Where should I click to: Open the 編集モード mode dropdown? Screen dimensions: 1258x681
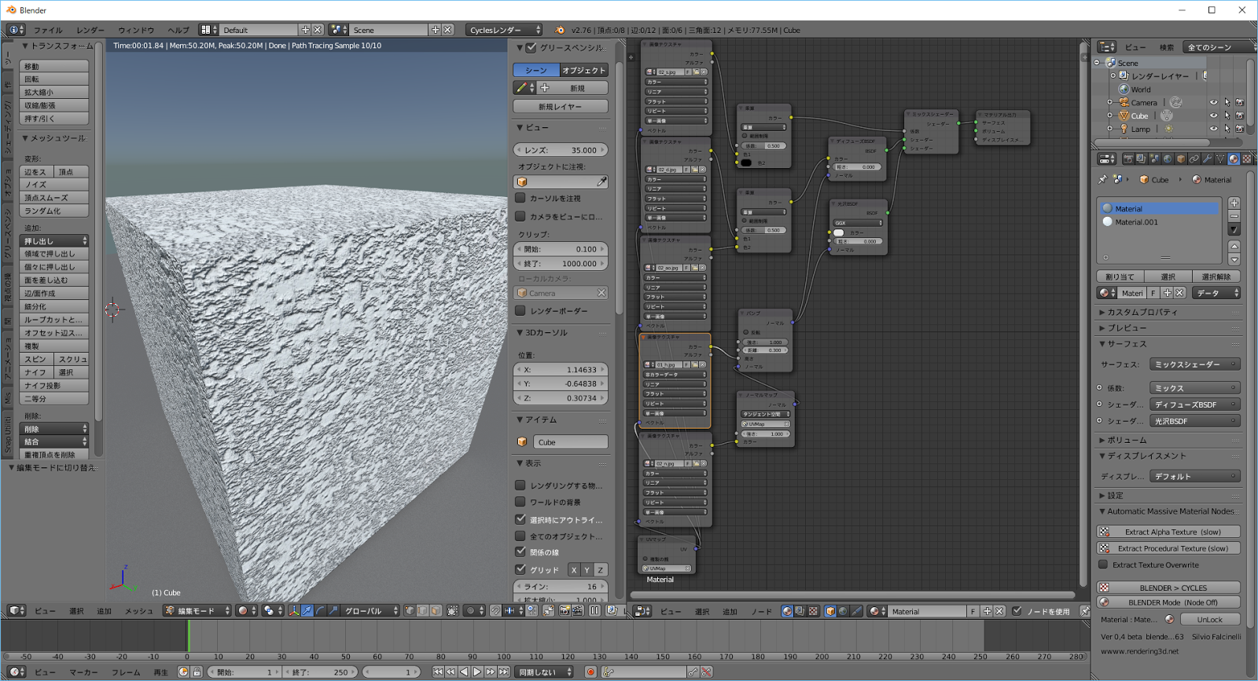point(197,610)
